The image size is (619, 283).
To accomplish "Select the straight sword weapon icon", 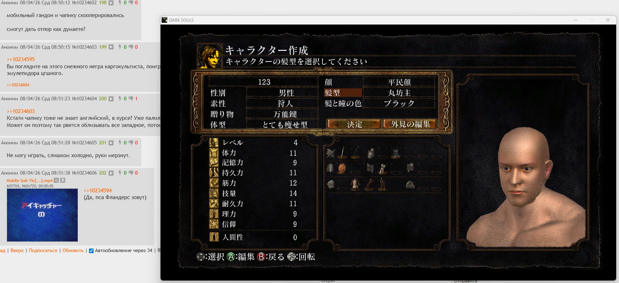I will point(342,153).
